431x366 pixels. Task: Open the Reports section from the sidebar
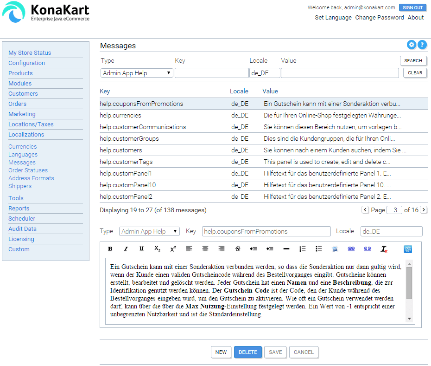[x=19, y=208]
